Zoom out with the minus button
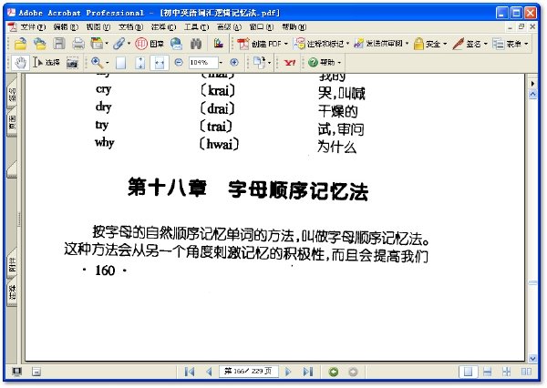Image resolution: width=547 pixels, height=388 pixels. (179, 63)
